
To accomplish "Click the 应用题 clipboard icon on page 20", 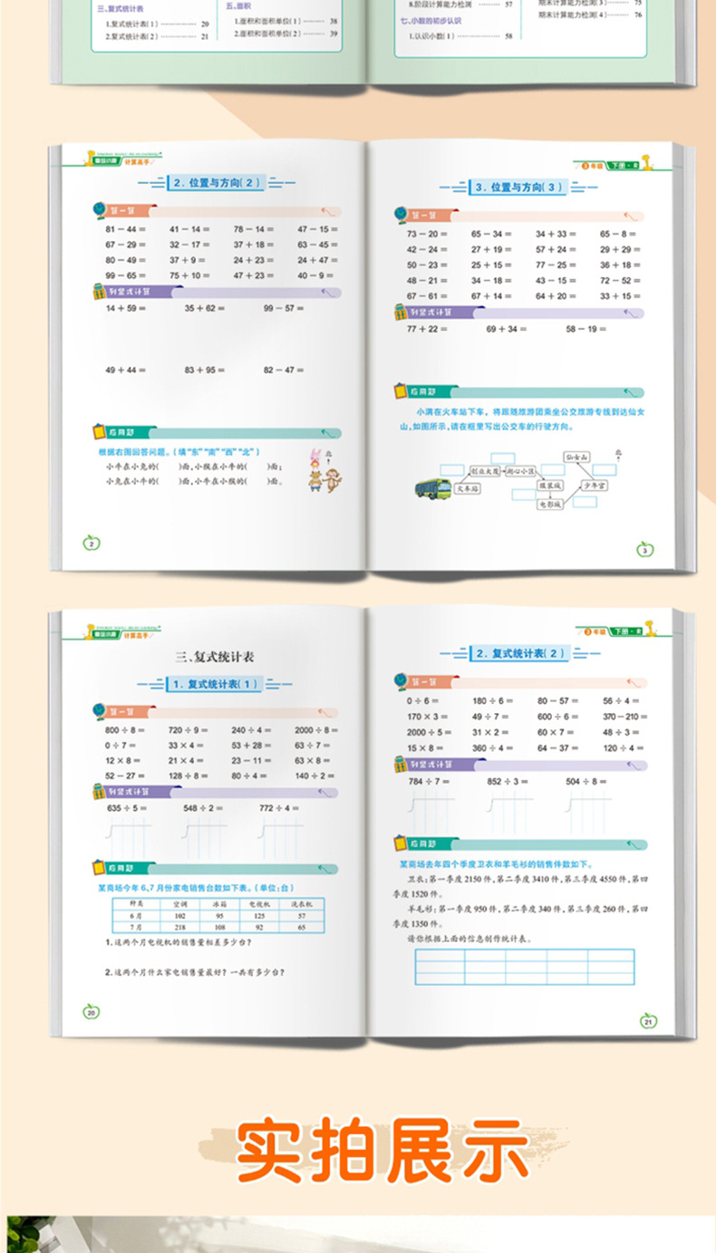I will click(x=101, y=868).
